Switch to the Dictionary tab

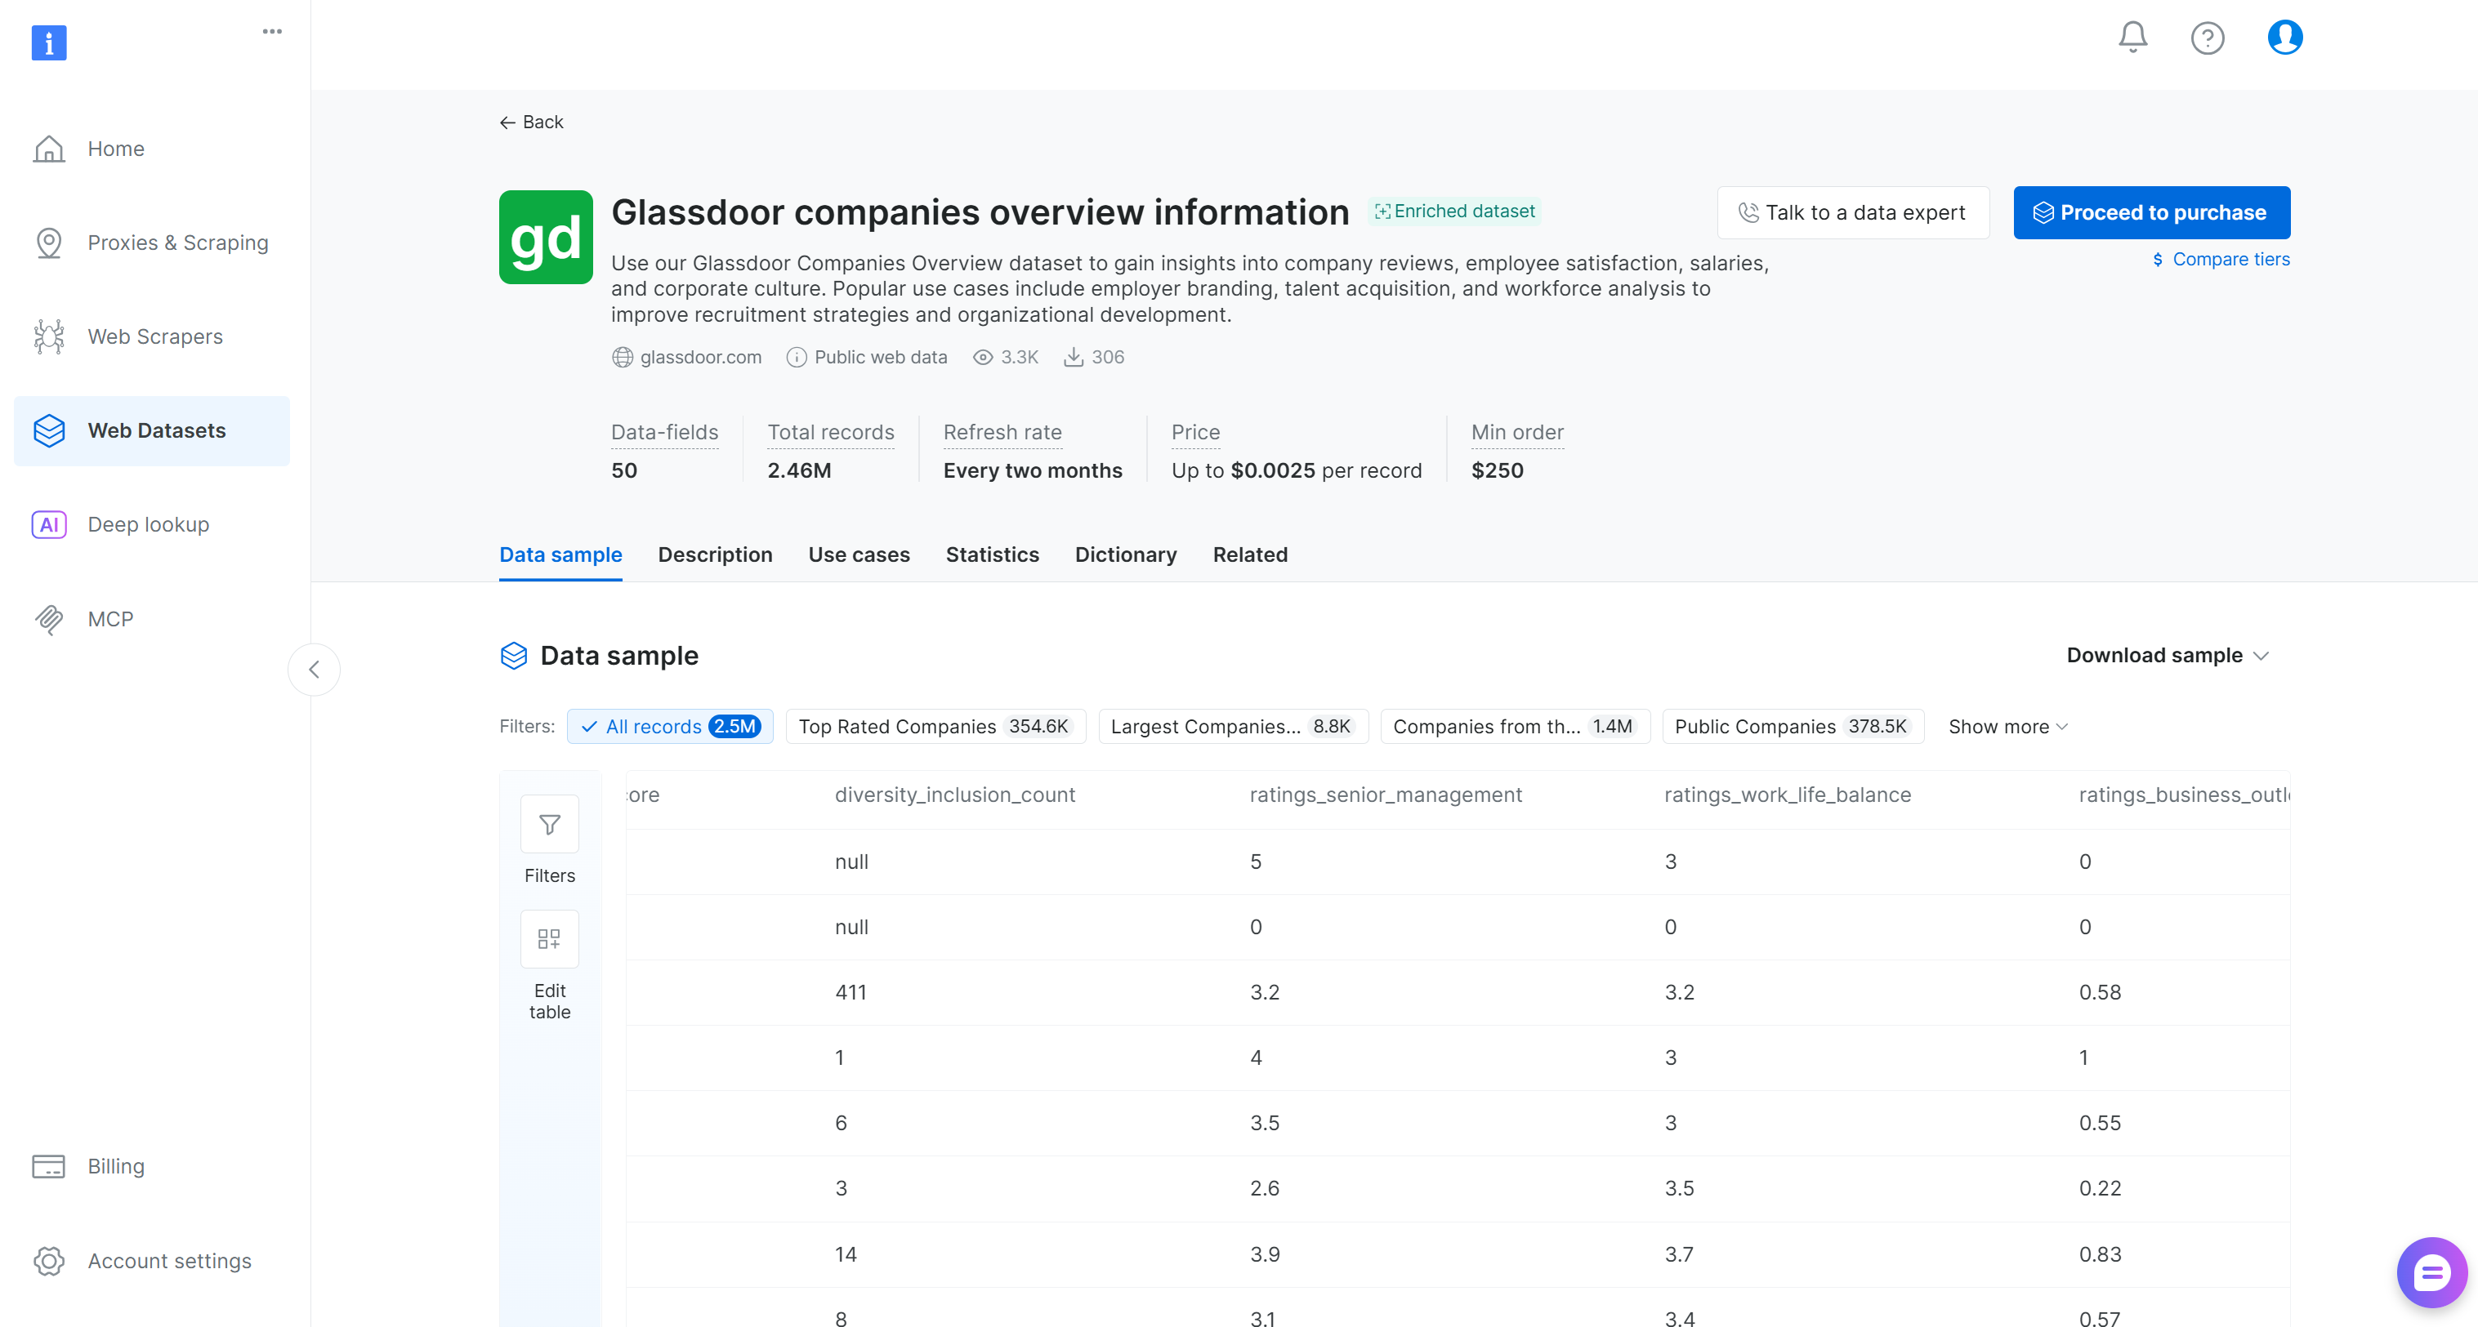1126,554
